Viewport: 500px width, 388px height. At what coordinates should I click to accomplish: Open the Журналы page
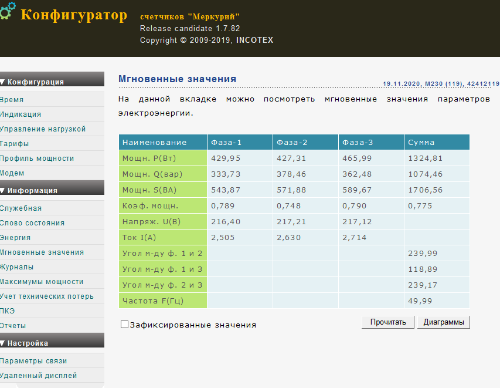click(16, 267)
